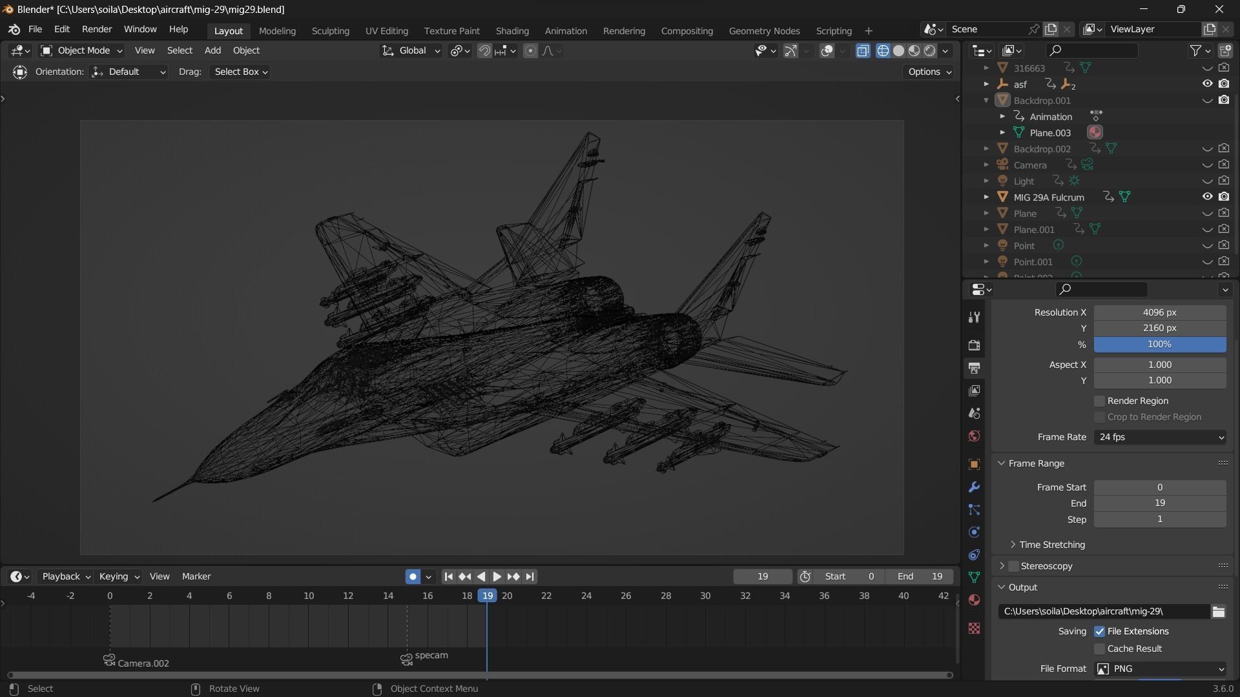Jump to the first frame
This screenshot has width=1240, height=697.
click(x=449, y=576)
